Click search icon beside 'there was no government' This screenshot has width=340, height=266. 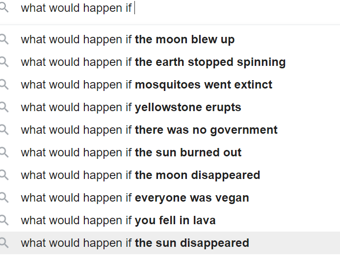(x=4, y=130)
